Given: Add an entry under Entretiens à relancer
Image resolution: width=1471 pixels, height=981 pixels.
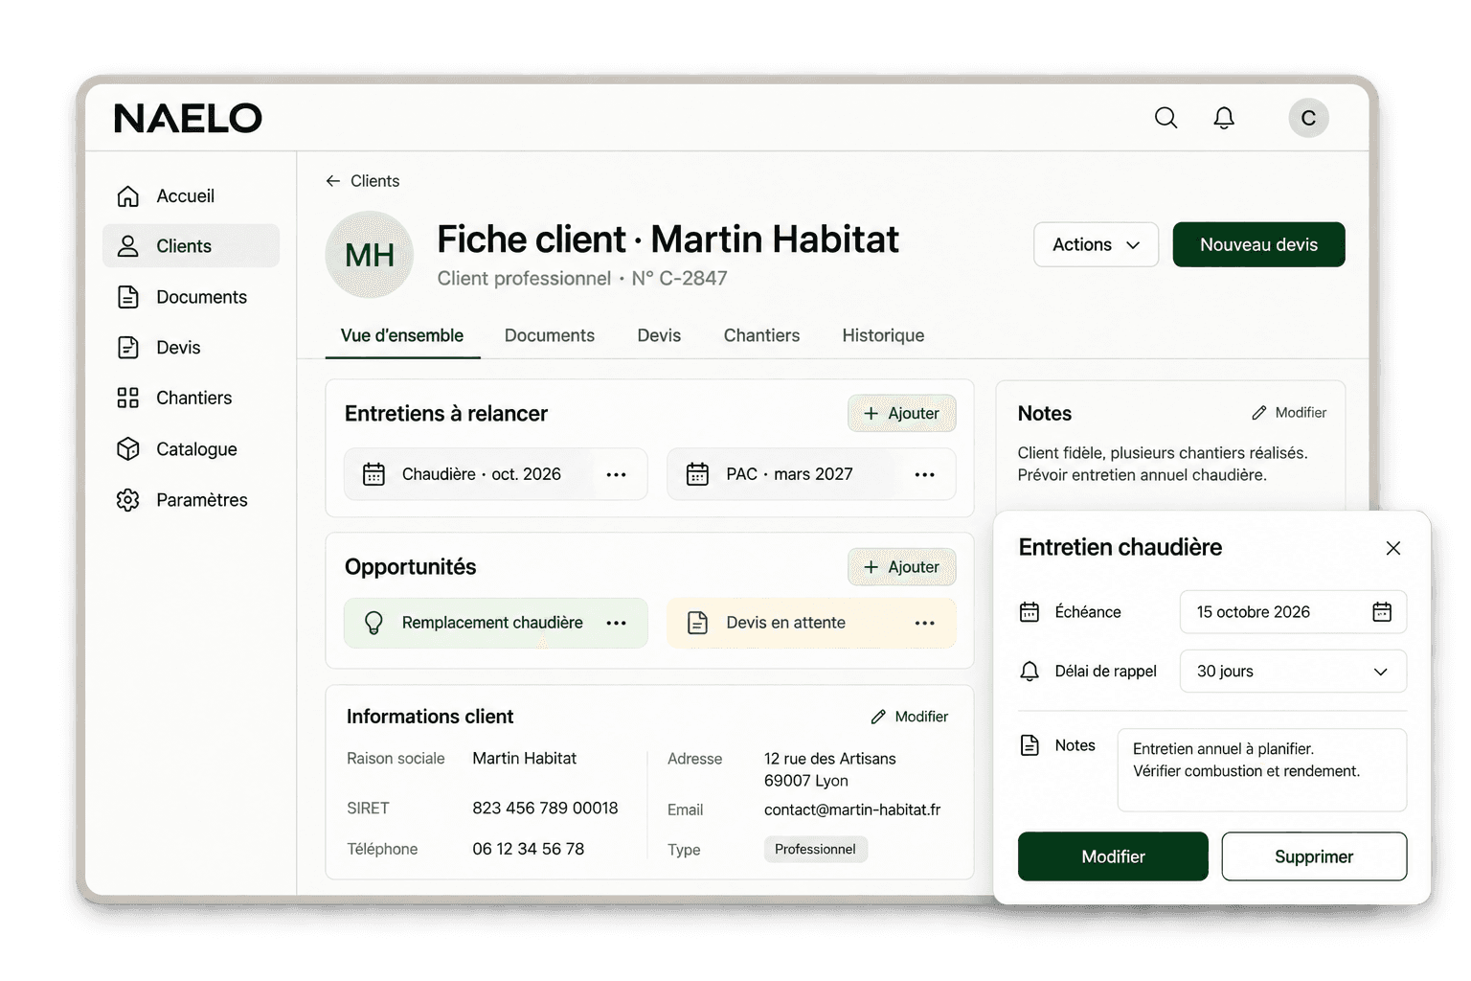Looking at the screenshot, I should [901, 413].
